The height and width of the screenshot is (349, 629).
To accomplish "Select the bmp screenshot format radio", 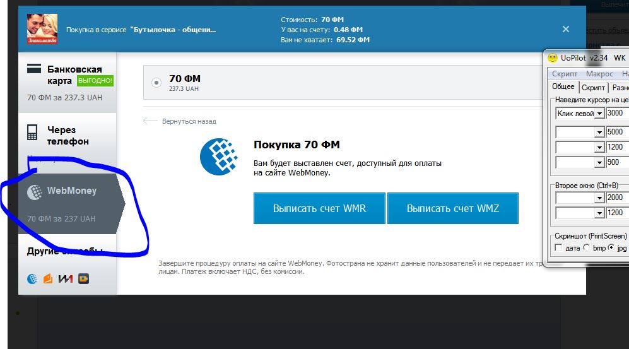I will click(587, 247).
